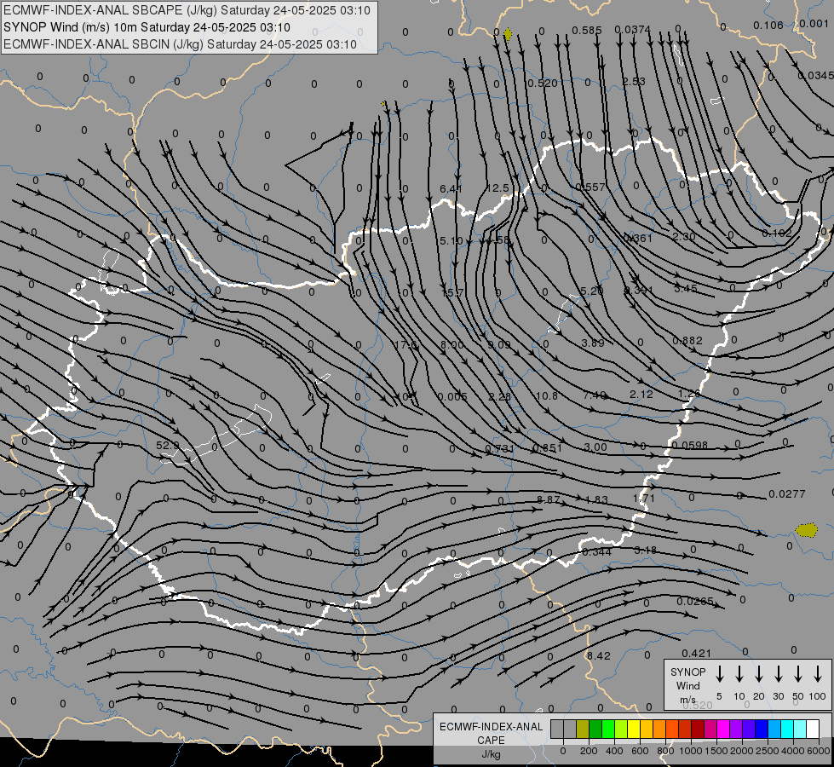The image size is (834, 767).
Task: Click the CAPE value 17.6 on map
Action: [x=405, y=345]
